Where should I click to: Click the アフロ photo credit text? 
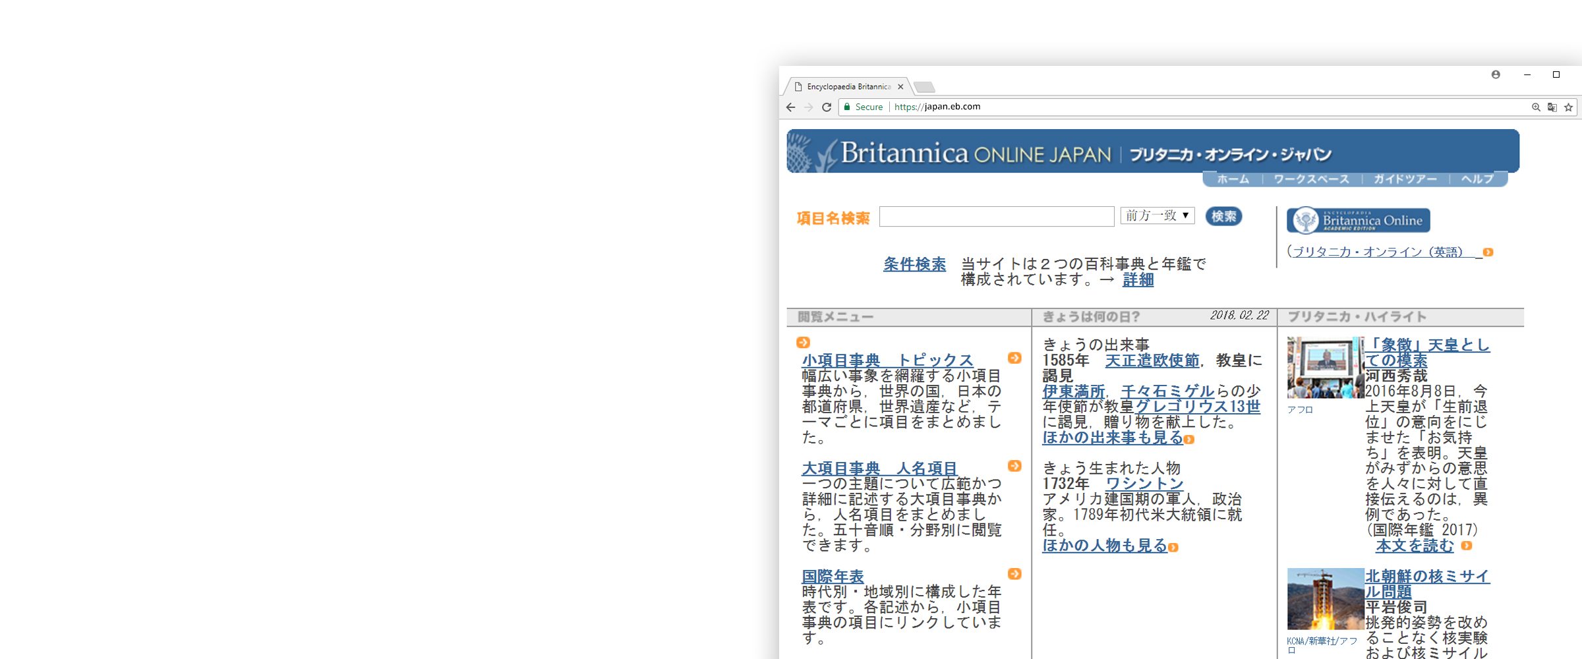1301,410
